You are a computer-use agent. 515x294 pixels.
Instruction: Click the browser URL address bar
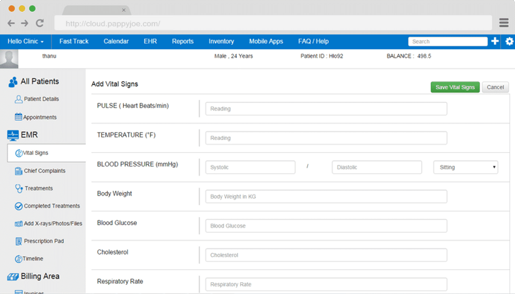pyautogui.click(x=273, y=23)
